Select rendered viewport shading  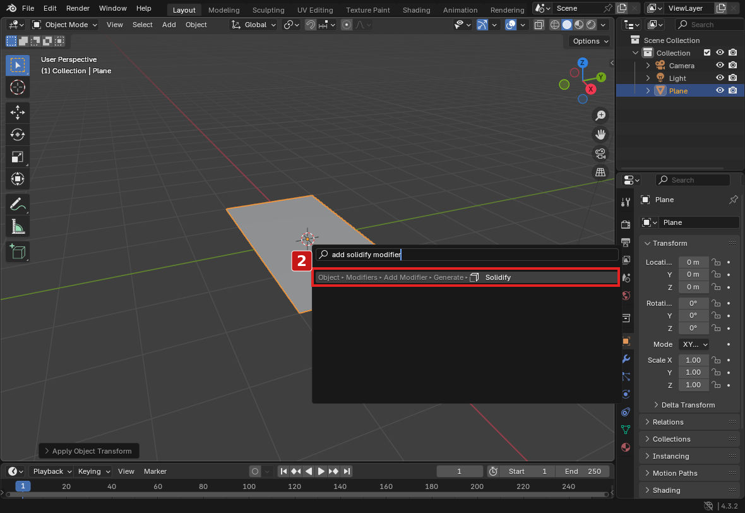[591, 25]
